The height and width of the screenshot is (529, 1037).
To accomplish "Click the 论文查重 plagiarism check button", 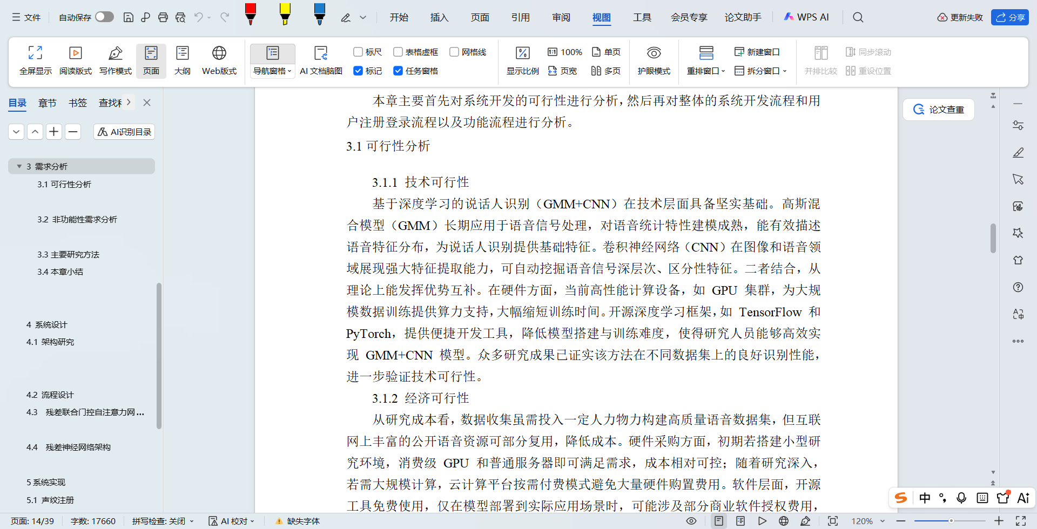I will click(939, 109).
